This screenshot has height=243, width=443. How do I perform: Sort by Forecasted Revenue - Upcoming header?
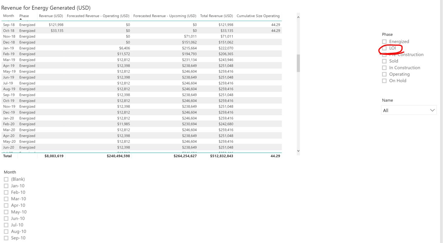(x=165, y=16)
